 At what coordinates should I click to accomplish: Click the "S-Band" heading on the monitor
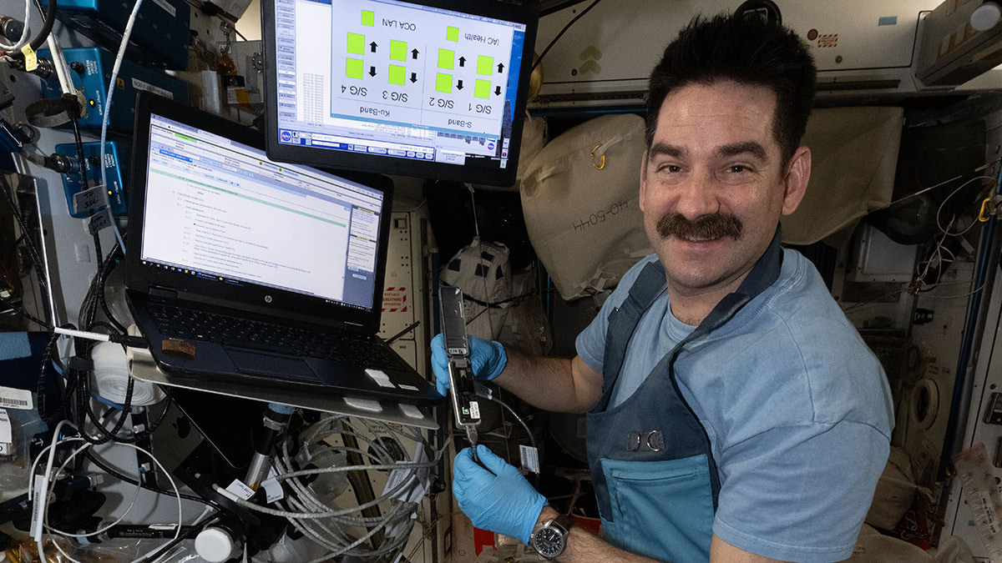460,123
